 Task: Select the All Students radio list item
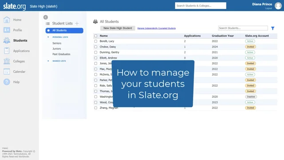pos(64,31)
